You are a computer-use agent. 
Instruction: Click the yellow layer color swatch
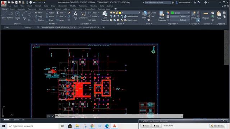click(120, 13)
